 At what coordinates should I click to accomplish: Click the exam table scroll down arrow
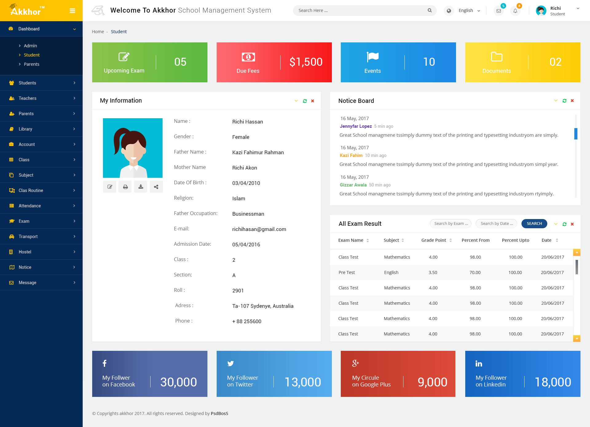click(x=577, y=339)
